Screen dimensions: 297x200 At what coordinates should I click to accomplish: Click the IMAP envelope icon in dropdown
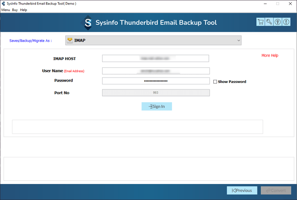(70, 40)
